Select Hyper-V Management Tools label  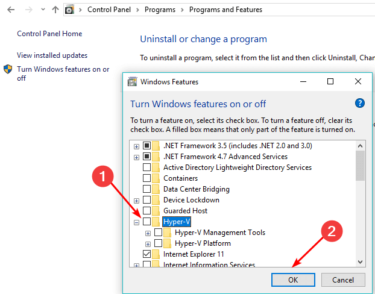(220, 233)
